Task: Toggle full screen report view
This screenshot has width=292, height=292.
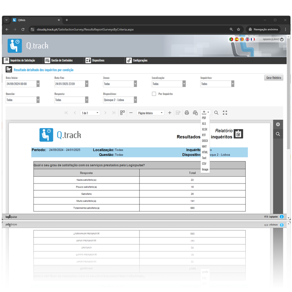Action: [x=225, y=113]
